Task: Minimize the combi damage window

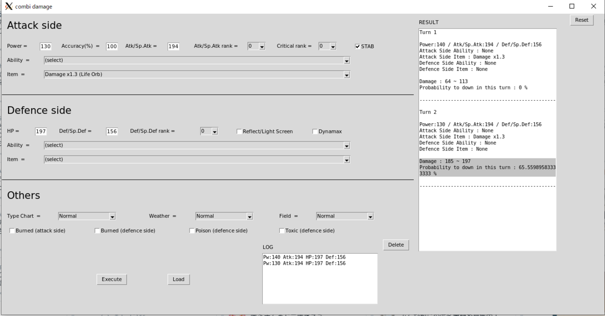Action: [x=550, y=7]
